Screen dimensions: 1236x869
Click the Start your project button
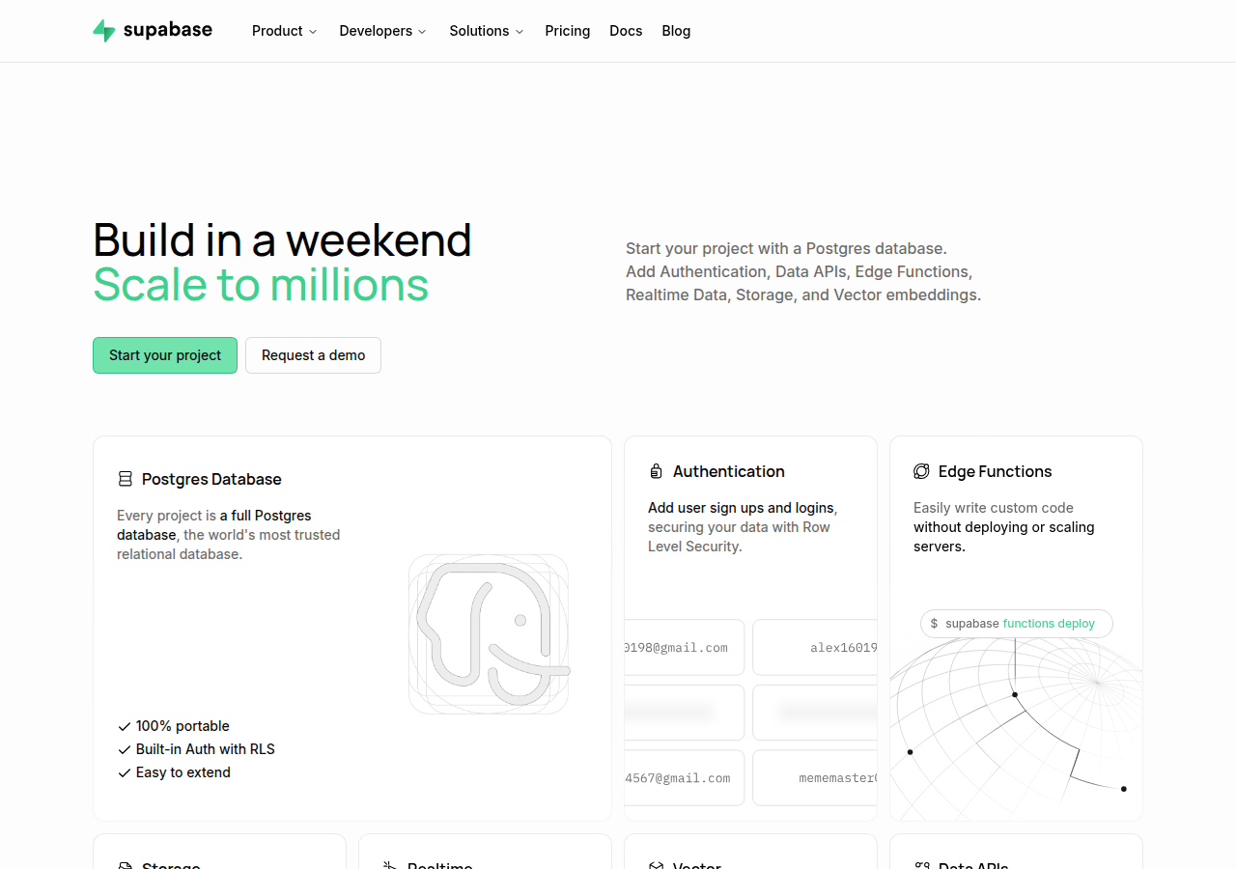click(x=165, y=355)
